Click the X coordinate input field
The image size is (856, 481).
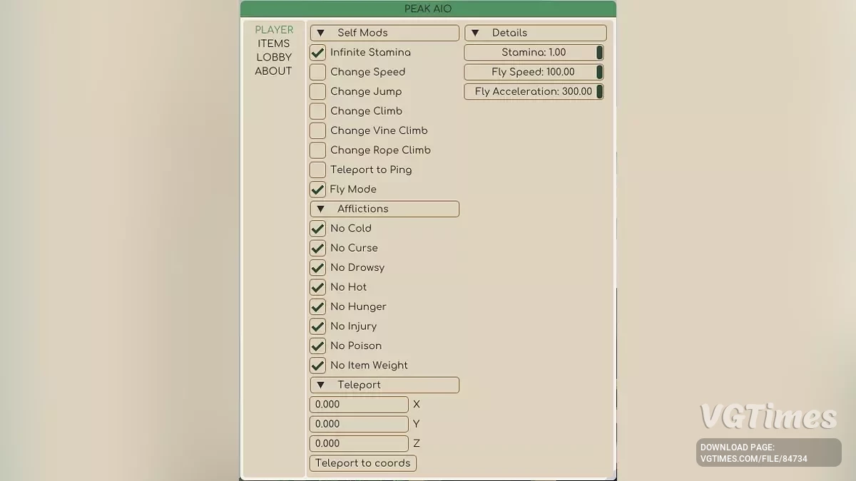(359, 405)
